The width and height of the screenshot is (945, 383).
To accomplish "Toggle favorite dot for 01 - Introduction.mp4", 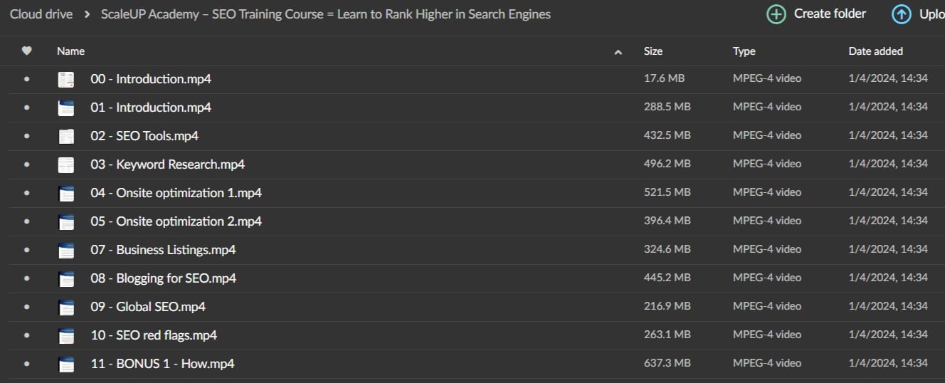I will 27,107.
